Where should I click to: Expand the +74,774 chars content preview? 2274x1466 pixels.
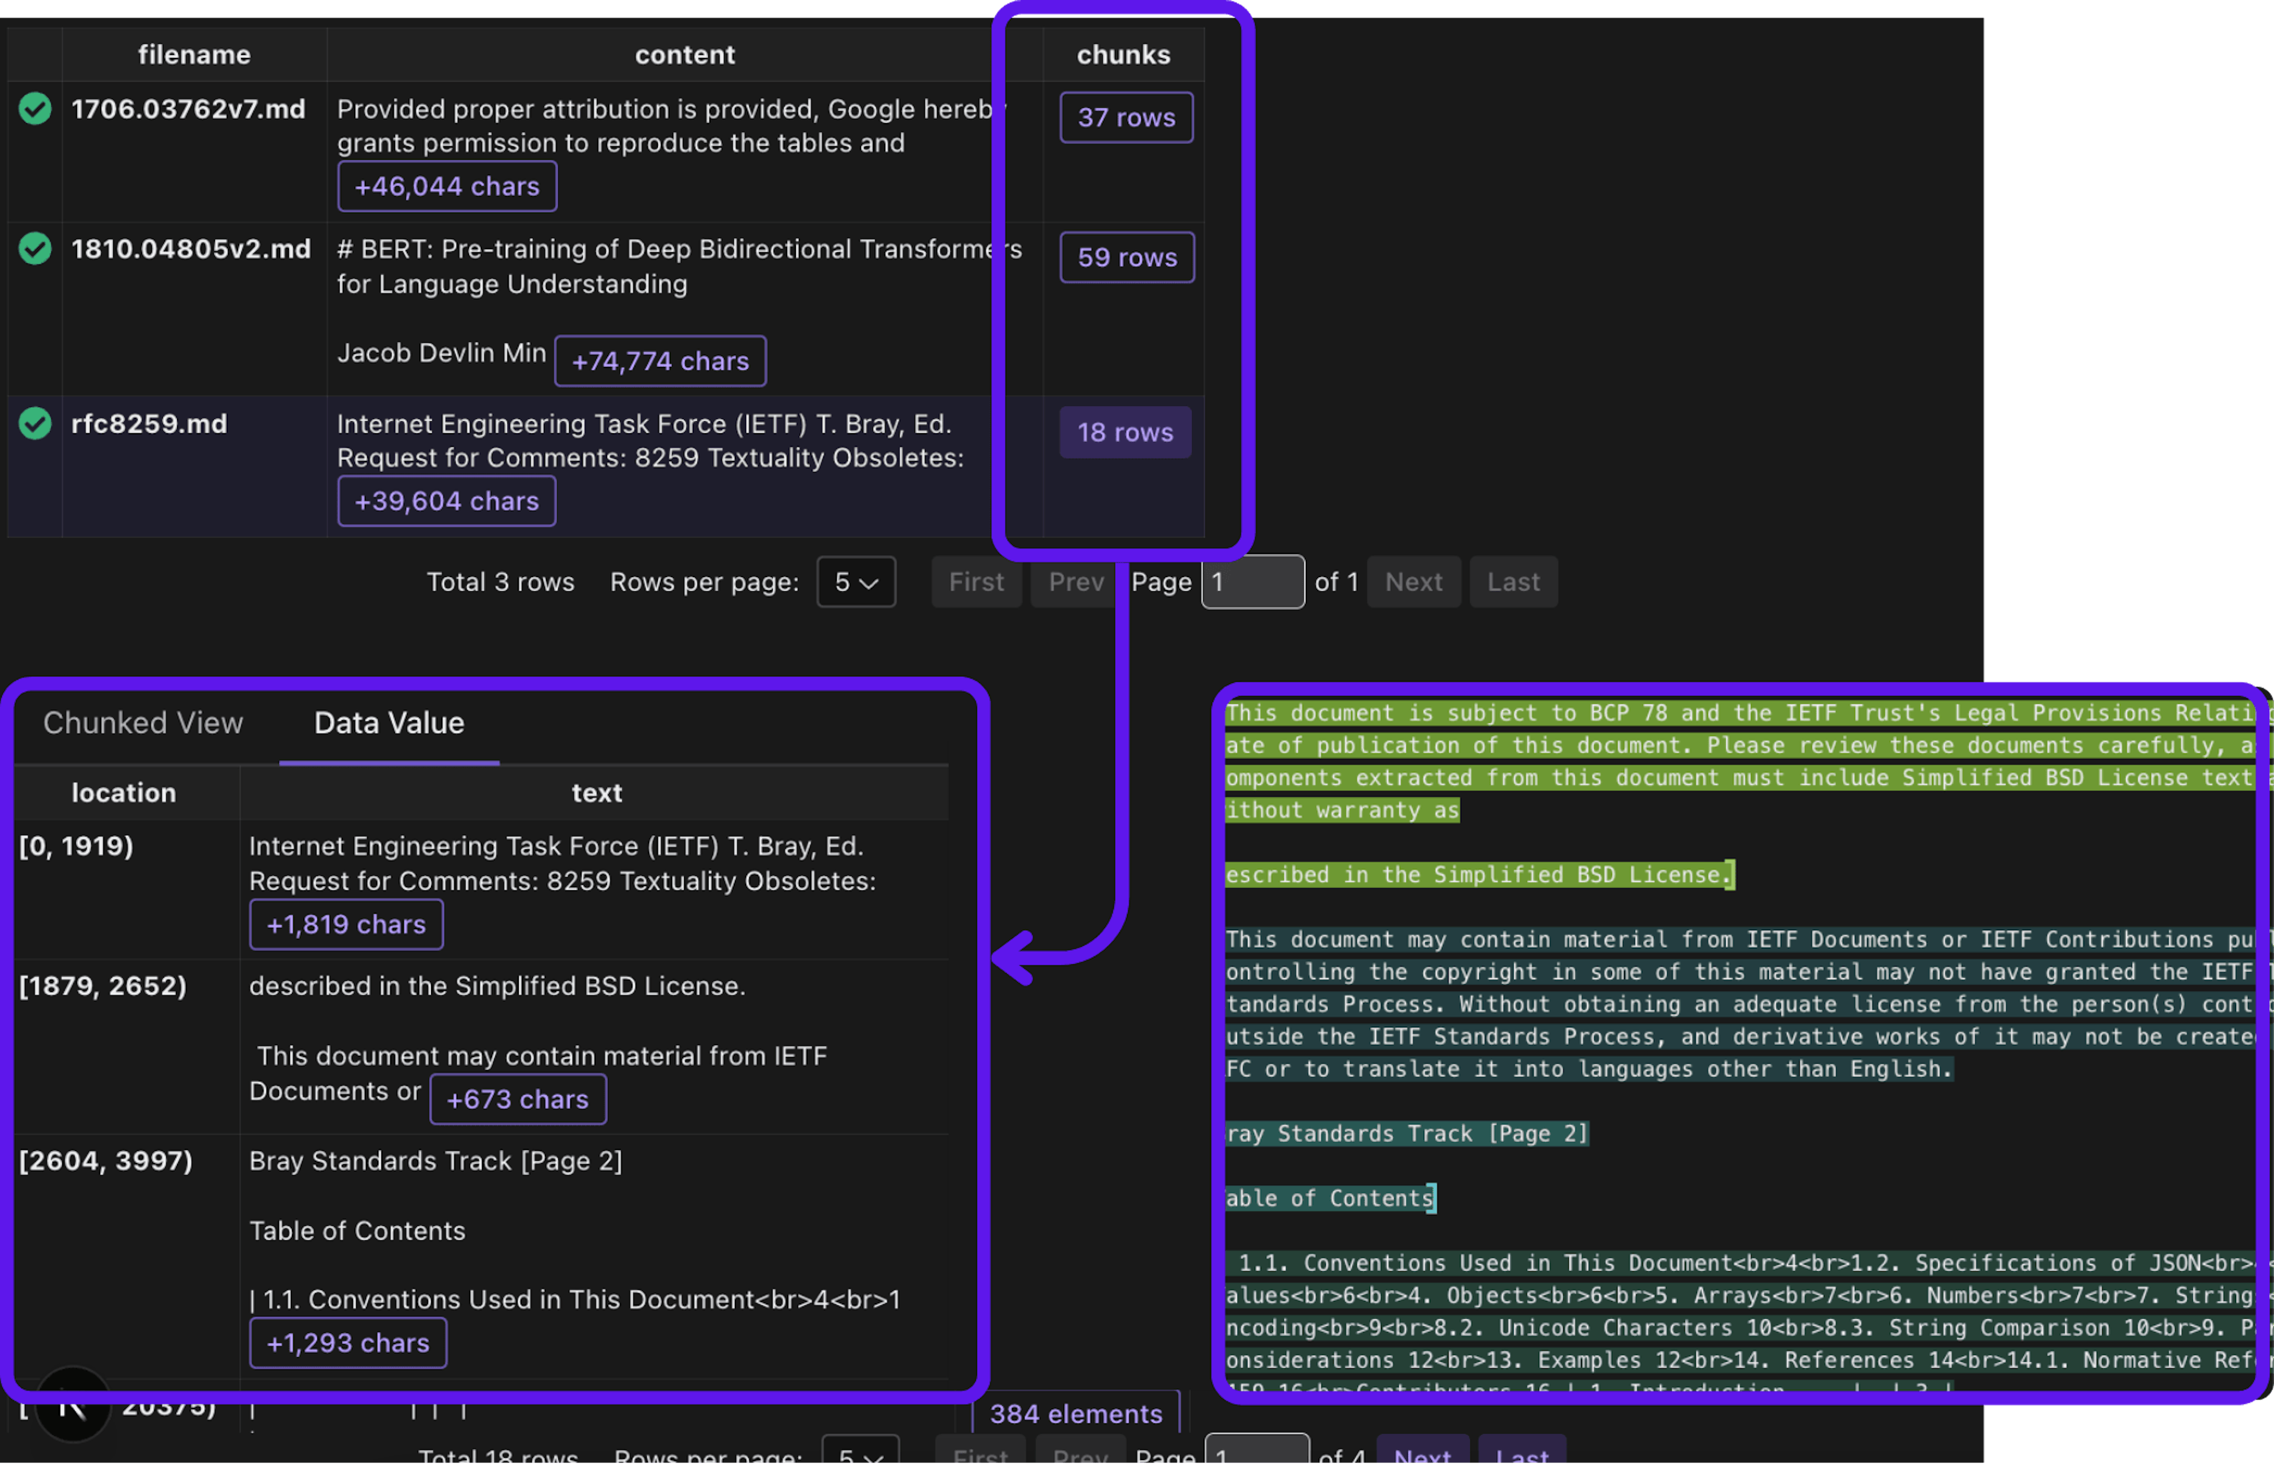(660, 361)
